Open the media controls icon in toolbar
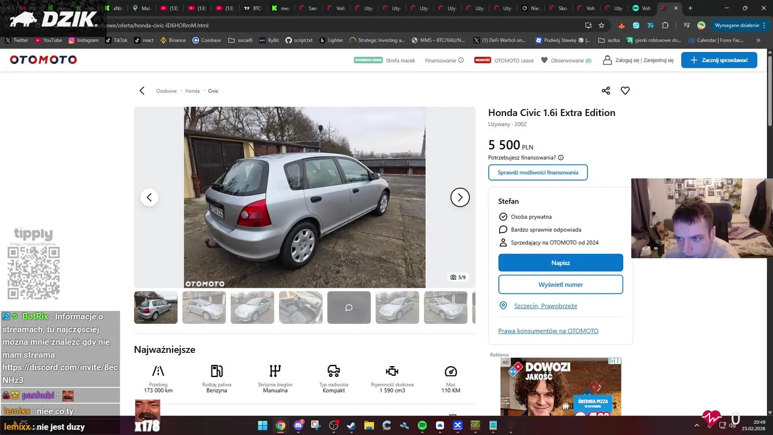 687,25
